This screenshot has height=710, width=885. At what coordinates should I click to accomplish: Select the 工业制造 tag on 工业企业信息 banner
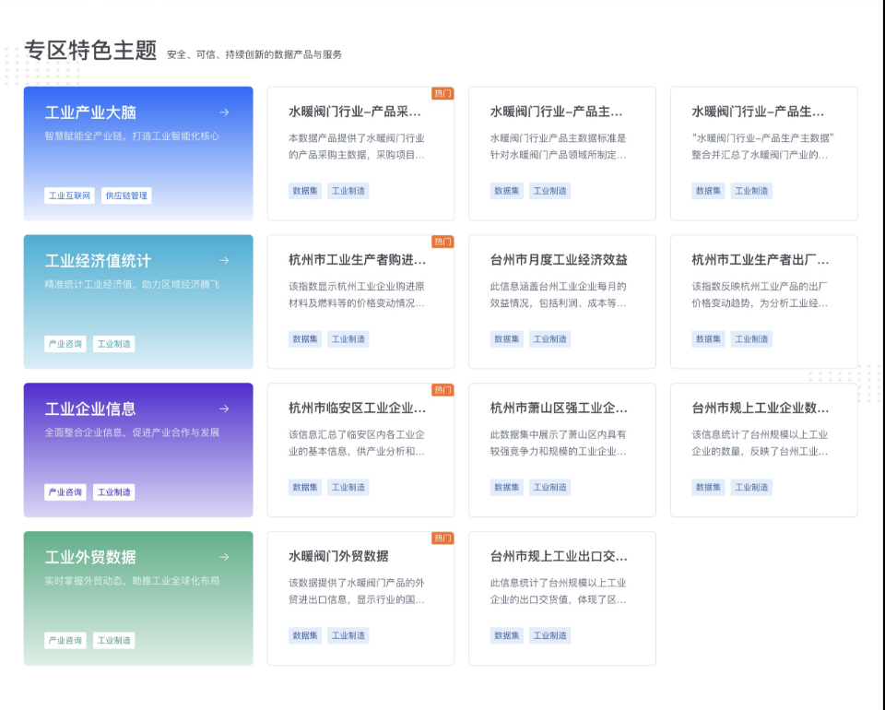coord(113,492)
